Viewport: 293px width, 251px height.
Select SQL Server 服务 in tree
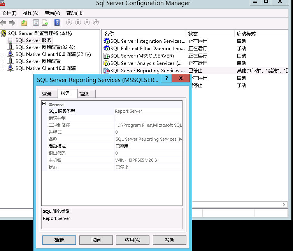pos(33,40)
